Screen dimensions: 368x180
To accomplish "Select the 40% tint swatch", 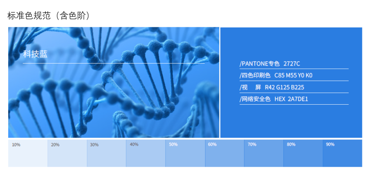I will 146,153.
